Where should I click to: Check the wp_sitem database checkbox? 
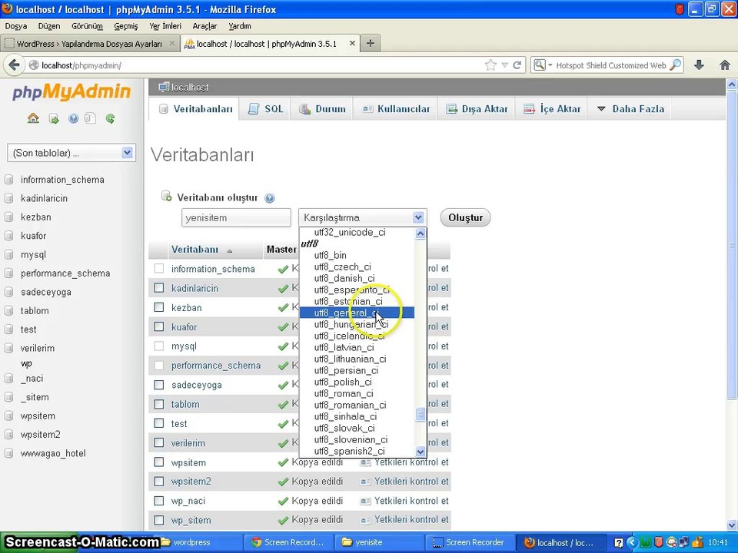pyautogui.click(x=159, y=520)
